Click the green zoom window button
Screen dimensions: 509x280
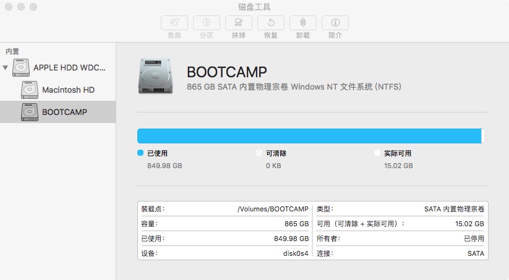(33, 7)
